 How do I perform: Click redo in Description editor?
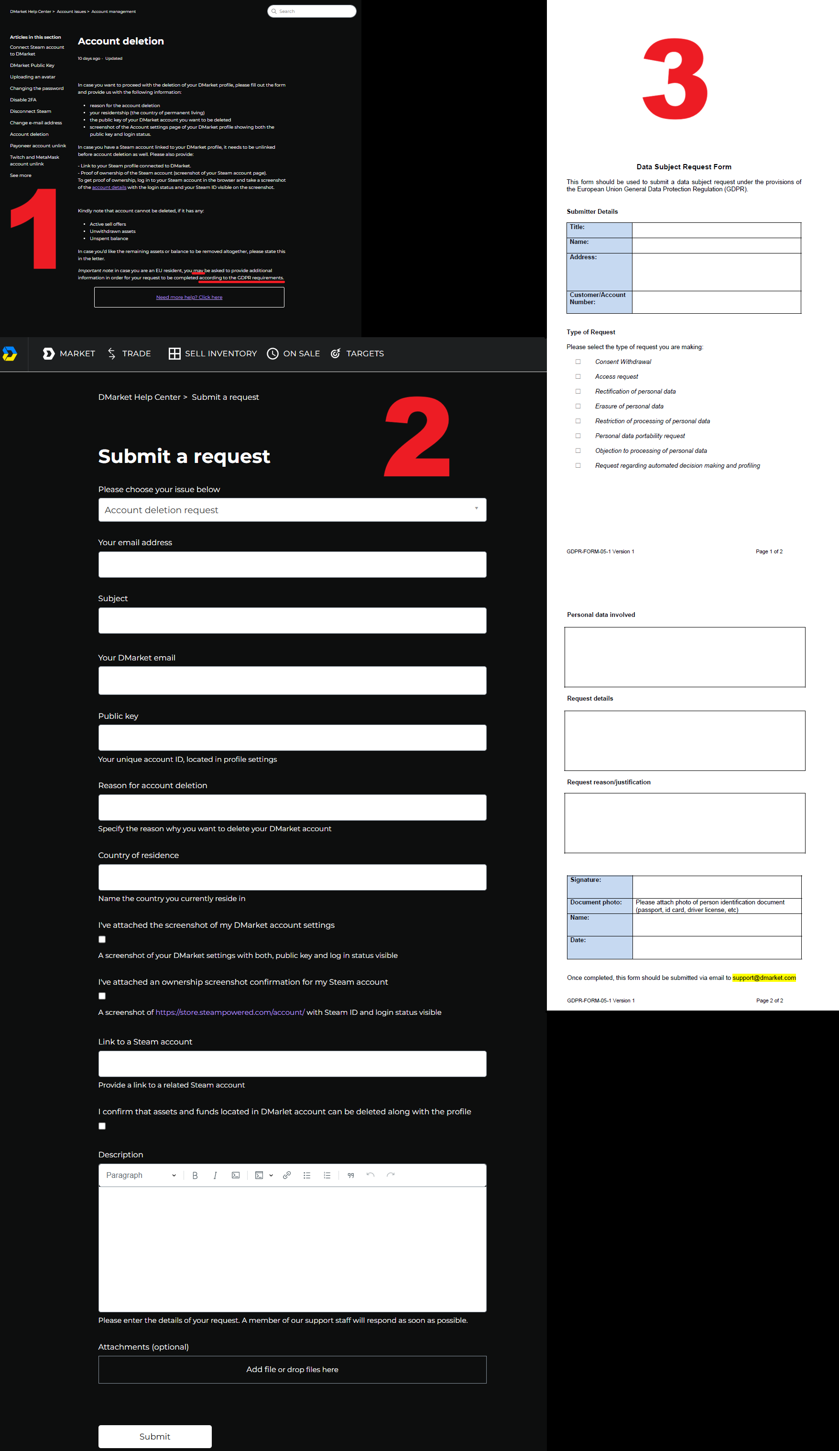(391, 1175)
